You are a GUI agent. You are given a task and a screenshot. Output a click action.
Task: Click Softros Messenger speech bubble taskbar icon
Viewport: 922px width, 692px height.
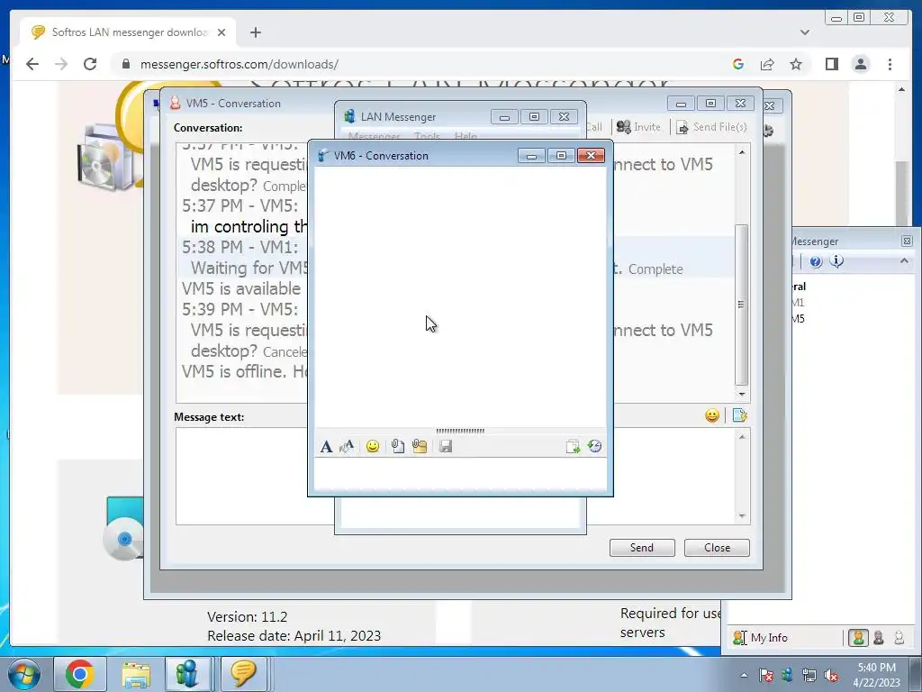click(242, 674)
